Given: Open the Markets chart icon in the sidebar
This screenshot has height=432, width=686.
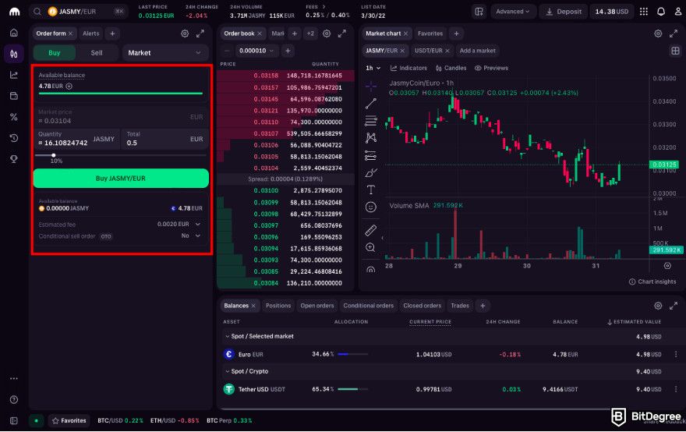Looking at the screenshot, I should pyautogui.click(x=14, y=75).
